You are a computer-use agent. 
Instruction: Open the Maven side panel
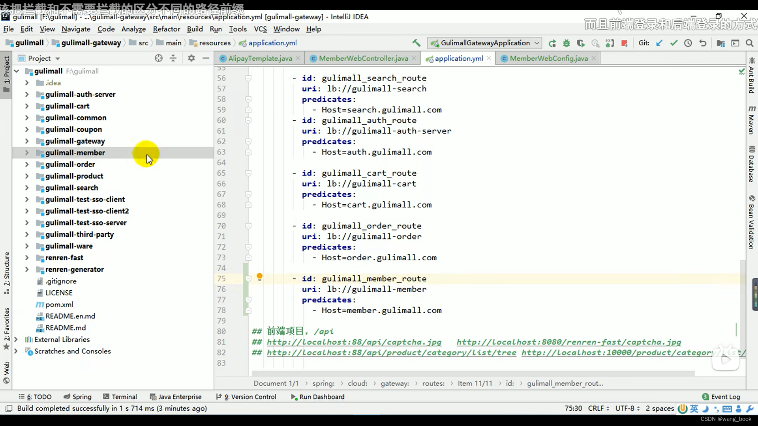point(752,120)
